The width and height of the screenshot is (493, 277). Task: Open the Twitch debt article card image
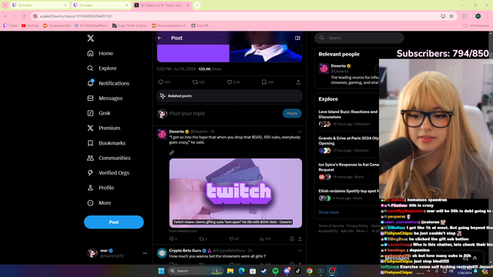[x=236, y=193]
